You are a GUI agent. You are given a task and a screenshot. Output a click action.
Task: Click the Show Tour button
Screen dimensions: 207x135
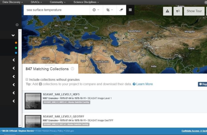pos(194,11)
